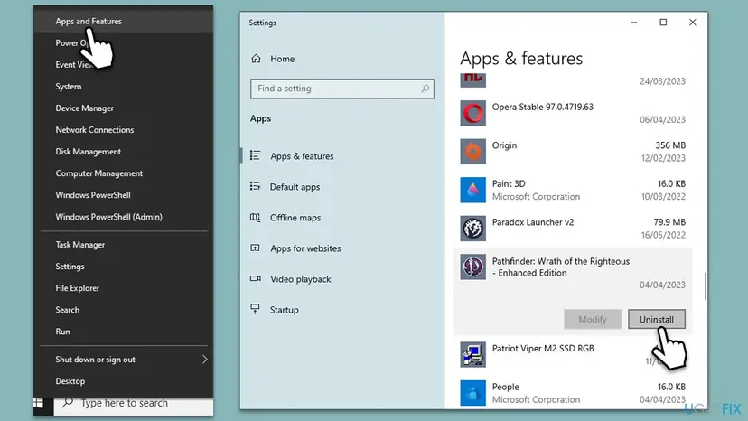This screenshot has width=748, height=421.
Task: Click the Startup sidebar icon
Action: [256, 309]
